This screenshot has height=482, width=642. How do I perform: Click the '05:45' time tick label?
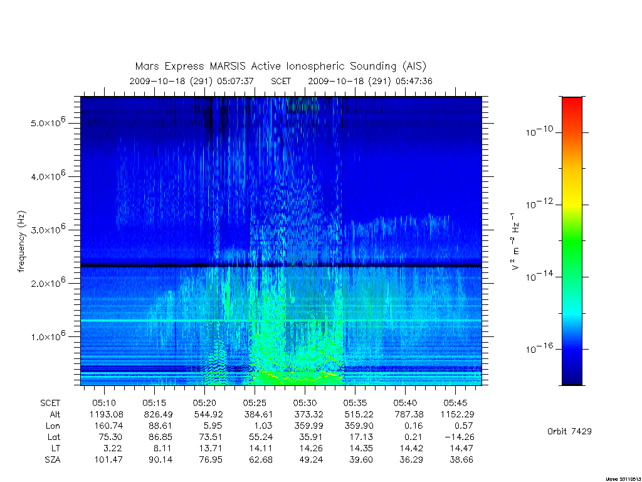[456, 403]
